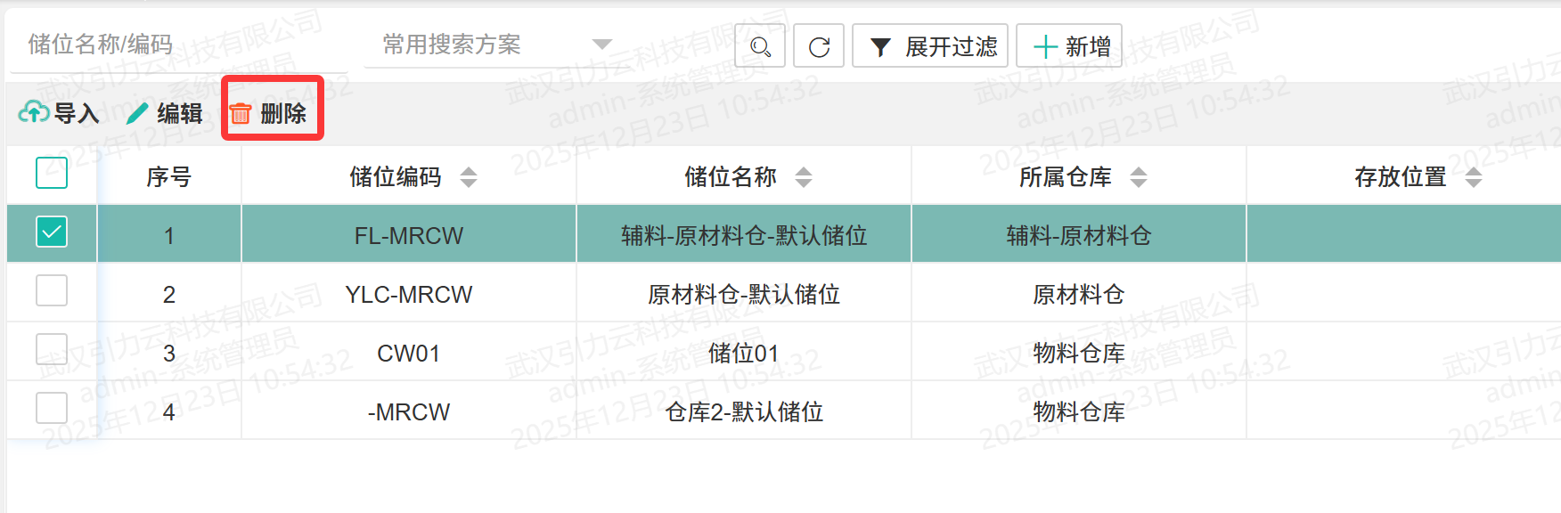Click the refresh icon button
The height and width of the screenshot is (513, 1561).
(819, 46)
